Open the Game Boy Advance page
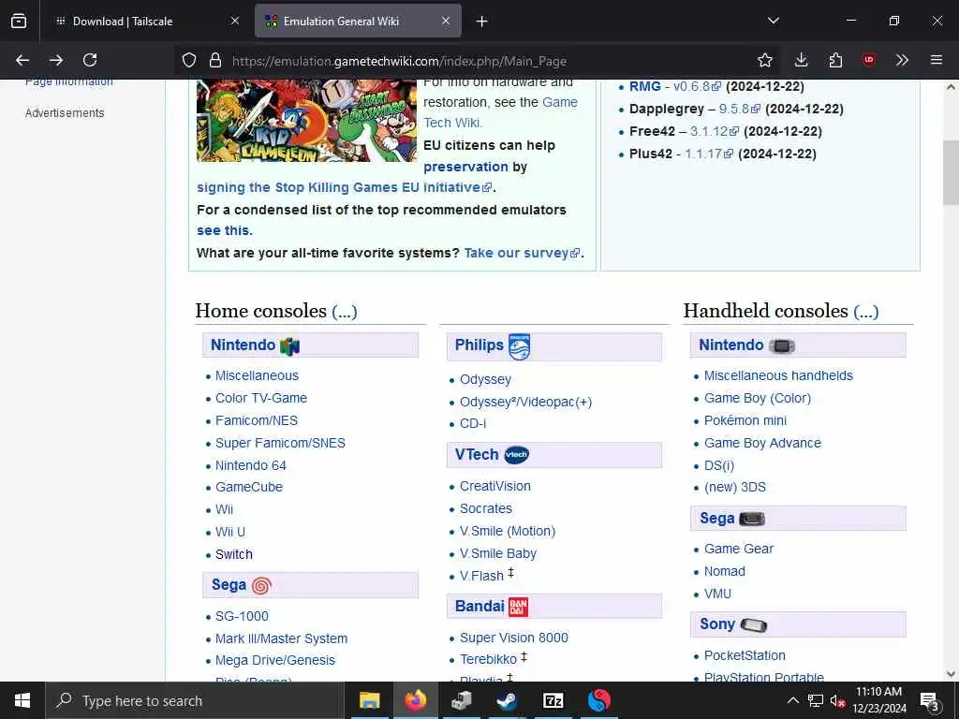 point(762,443)
